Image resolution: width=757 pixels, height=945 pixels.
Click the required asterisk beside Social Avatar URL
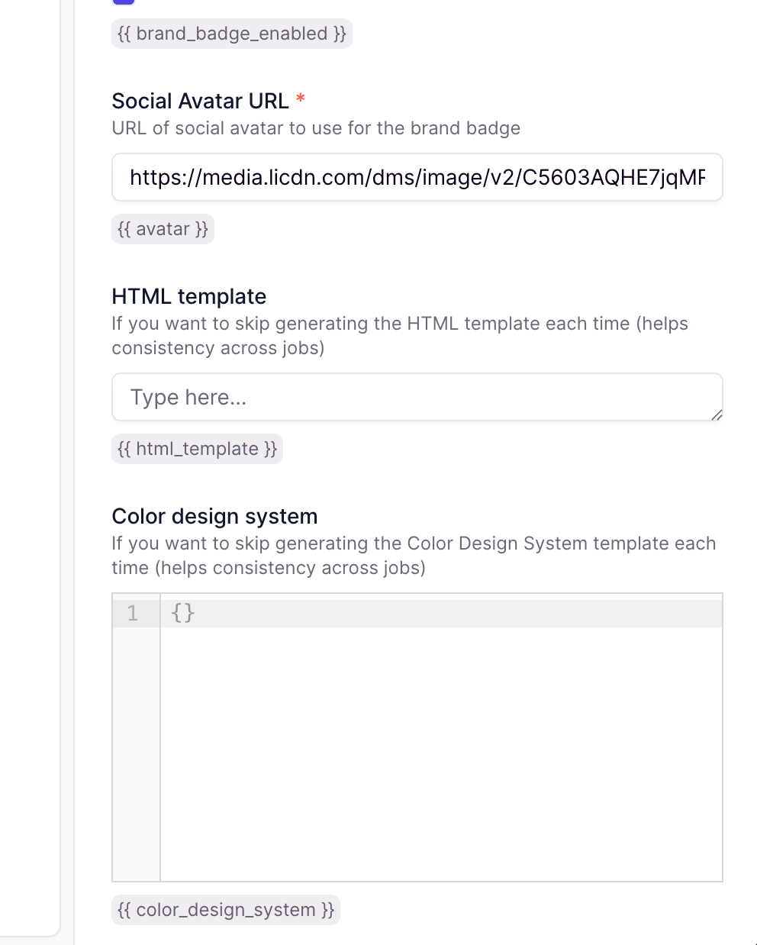[x=300, y=99]
